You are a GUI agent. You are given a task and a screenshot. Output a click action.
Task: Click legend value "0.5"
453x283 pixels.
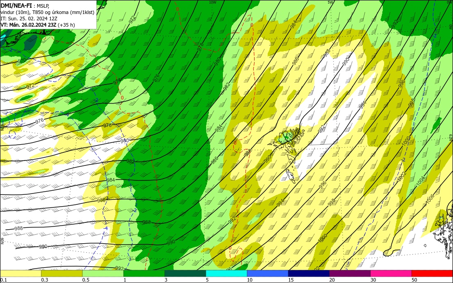click(x=86, y=280)
